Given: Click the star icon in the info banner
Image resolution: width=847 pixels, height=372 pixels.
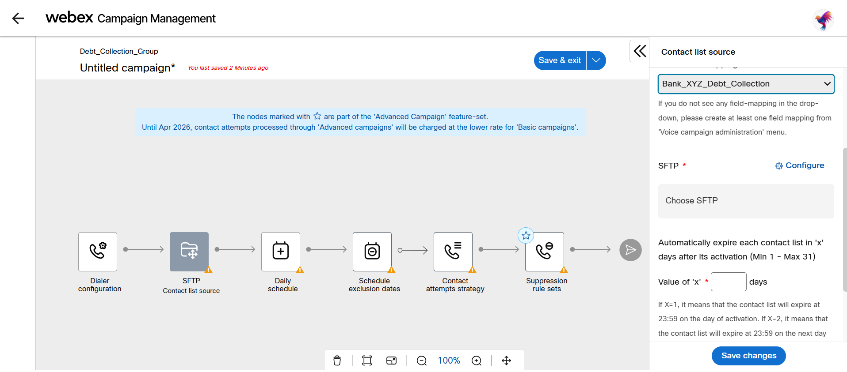Looking at the screenshot, I should [x=317, y=116].
